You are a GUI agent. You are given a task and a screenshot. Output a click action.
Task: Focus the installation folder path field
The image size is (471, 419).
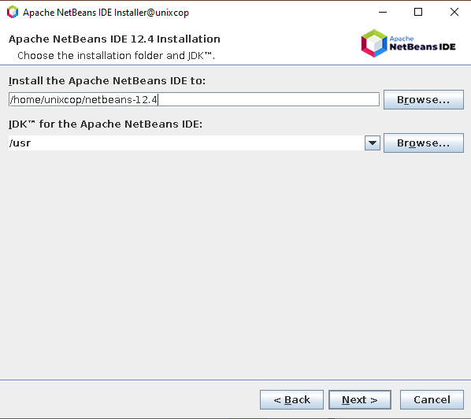pos(194,99)
